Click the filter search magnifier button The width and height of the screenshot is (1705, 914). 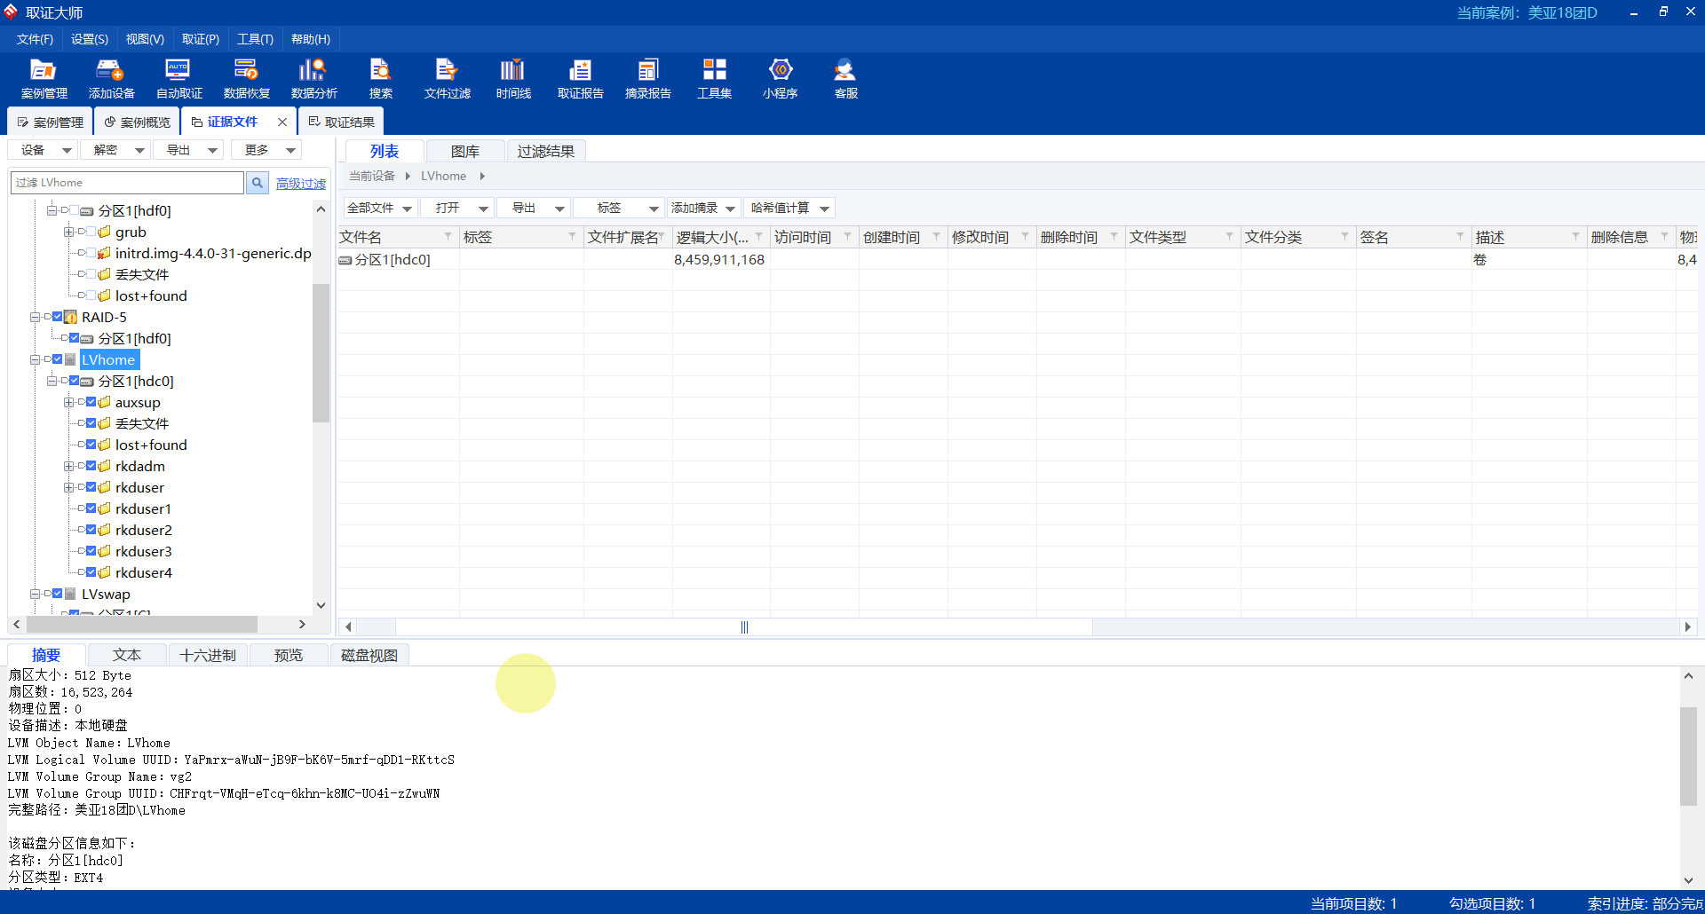tap(258, 183)
